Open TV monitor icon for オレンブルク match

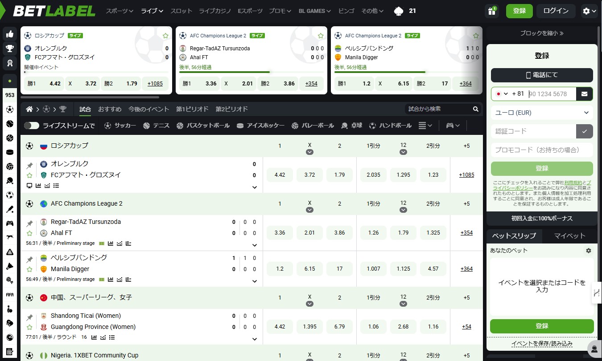(x=29, y=186)
